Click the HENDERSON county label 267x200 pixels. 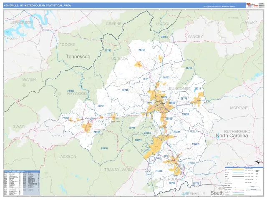pyautogui.click(x=166, y=179)
